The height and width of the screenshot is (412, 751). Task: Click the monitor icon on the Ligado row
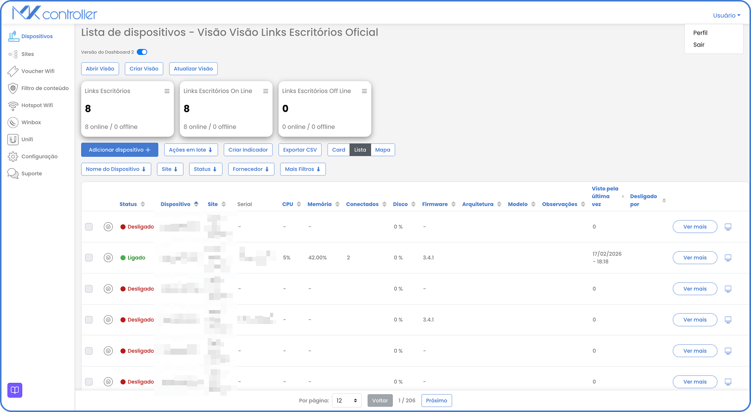728,257
